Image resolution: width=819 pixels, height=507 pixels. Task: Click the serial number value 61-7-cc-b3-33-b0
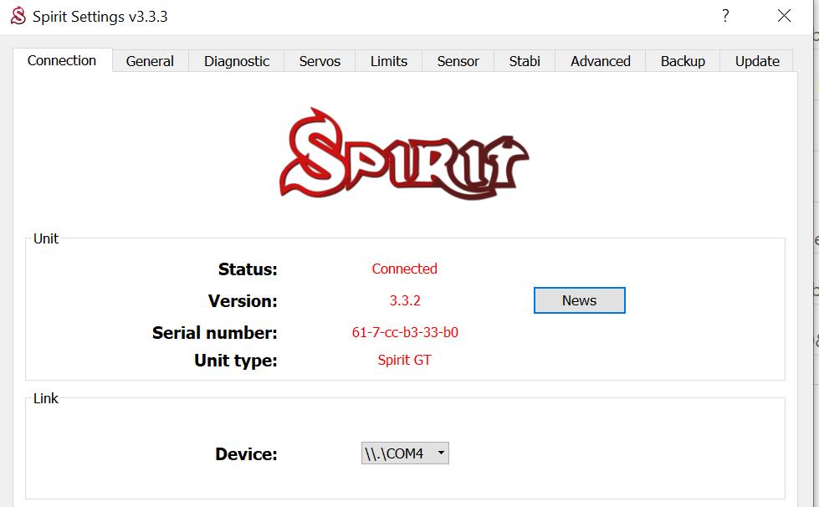(405, 332)
